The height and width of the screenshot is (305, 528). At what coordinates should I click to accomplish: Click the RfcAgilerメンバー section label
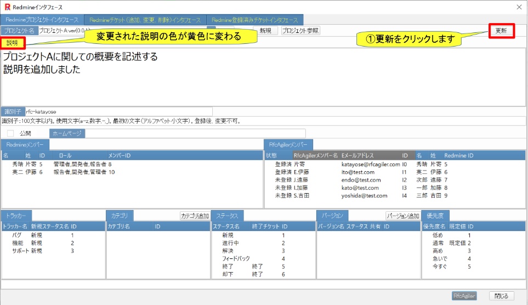pos(288,145)
